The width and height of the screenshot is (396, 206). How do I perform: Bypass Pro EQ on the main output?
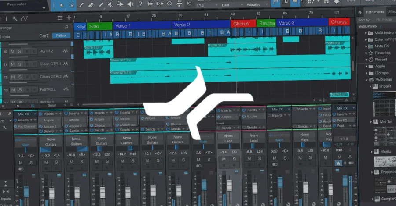coord(335,121)
